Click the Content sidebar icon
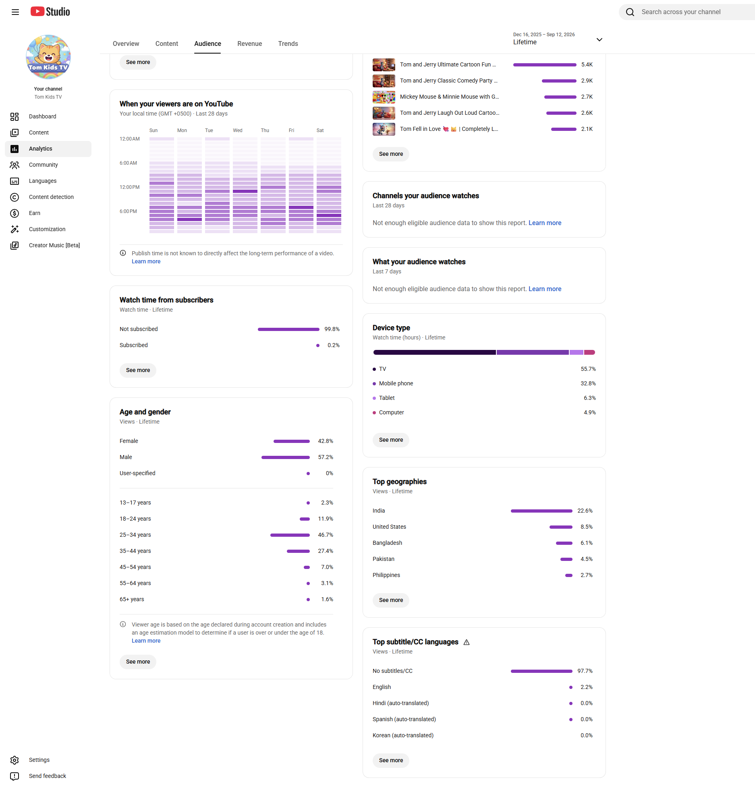 point(15,132)
